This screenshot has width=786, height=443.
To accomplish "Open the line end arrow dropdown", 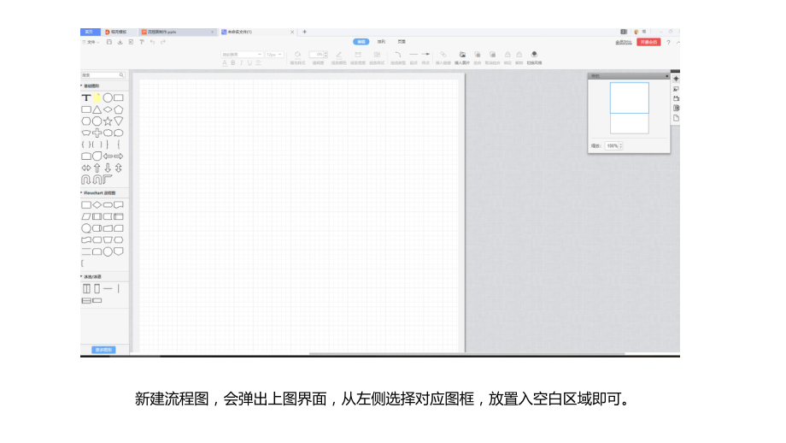I will coord(425,57).
